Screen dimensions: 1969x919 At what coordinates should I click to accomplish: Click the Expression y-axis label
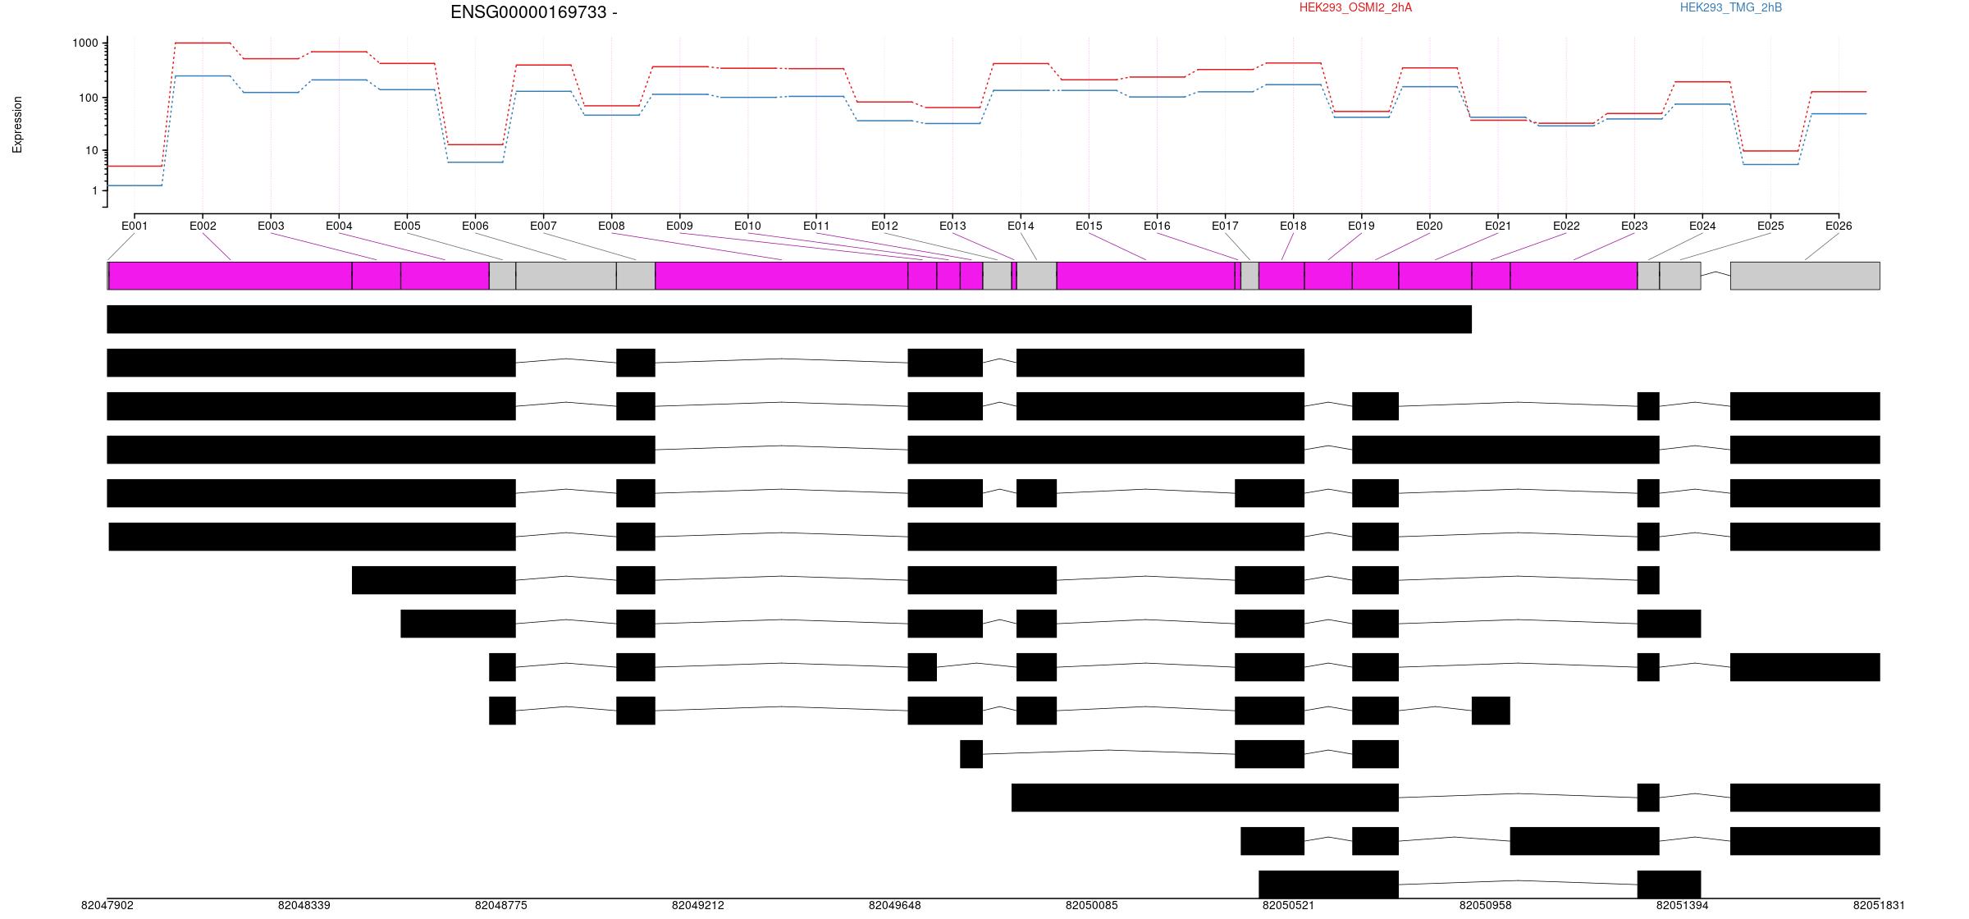17,125
